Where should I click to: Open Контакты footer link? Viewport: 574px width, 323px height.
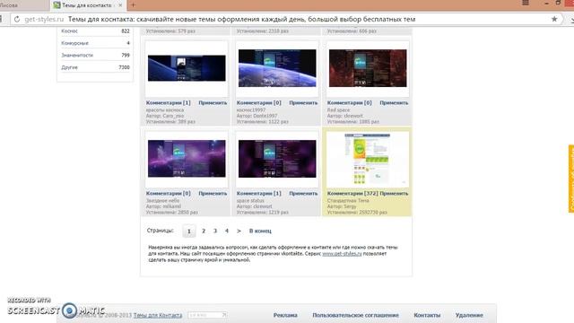(427, 315)
